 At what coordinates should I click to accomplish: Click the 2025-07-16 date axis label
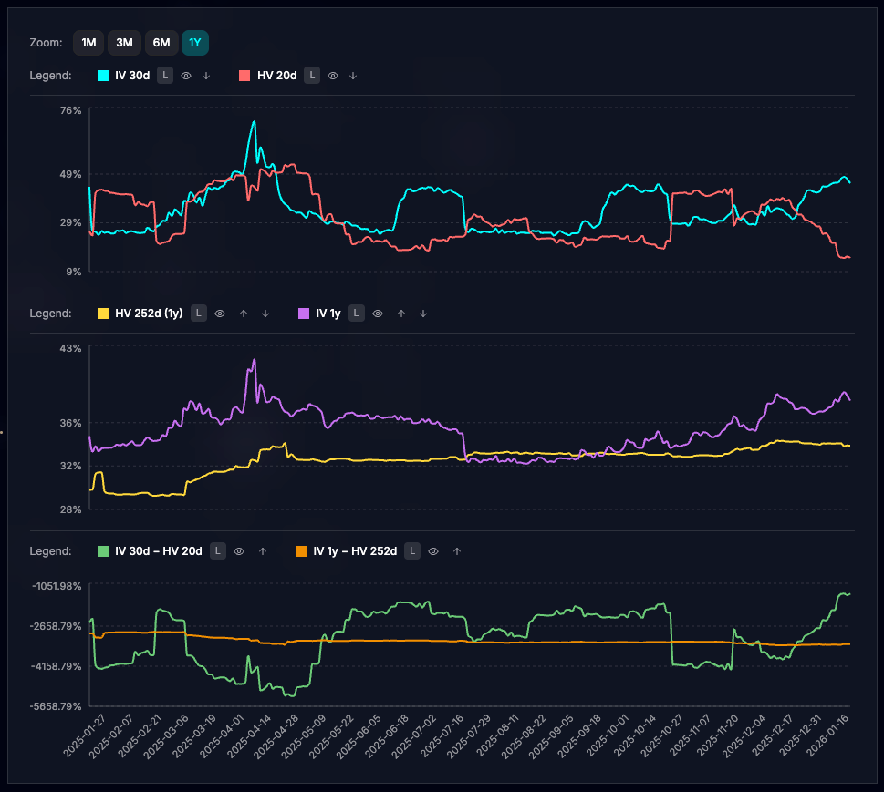[x=442, y=736]
